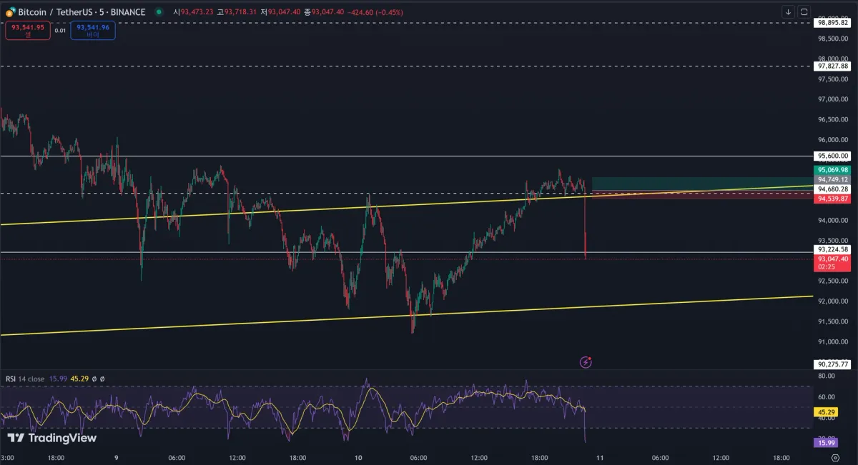
Task: Click the blue buy price button 93,541.96
Action: click(x=93, y=31)
